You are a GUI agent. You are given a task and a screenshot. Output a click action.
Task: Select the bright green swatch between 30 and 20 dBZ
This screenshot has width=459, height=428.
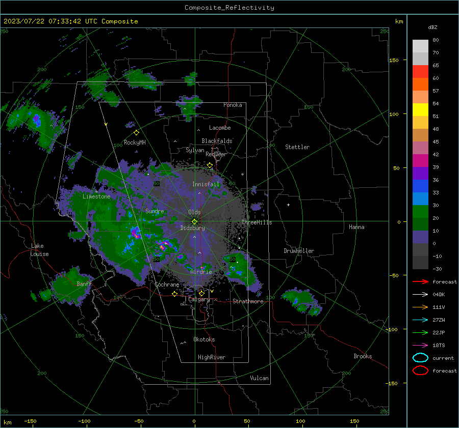tap(420, 211)
